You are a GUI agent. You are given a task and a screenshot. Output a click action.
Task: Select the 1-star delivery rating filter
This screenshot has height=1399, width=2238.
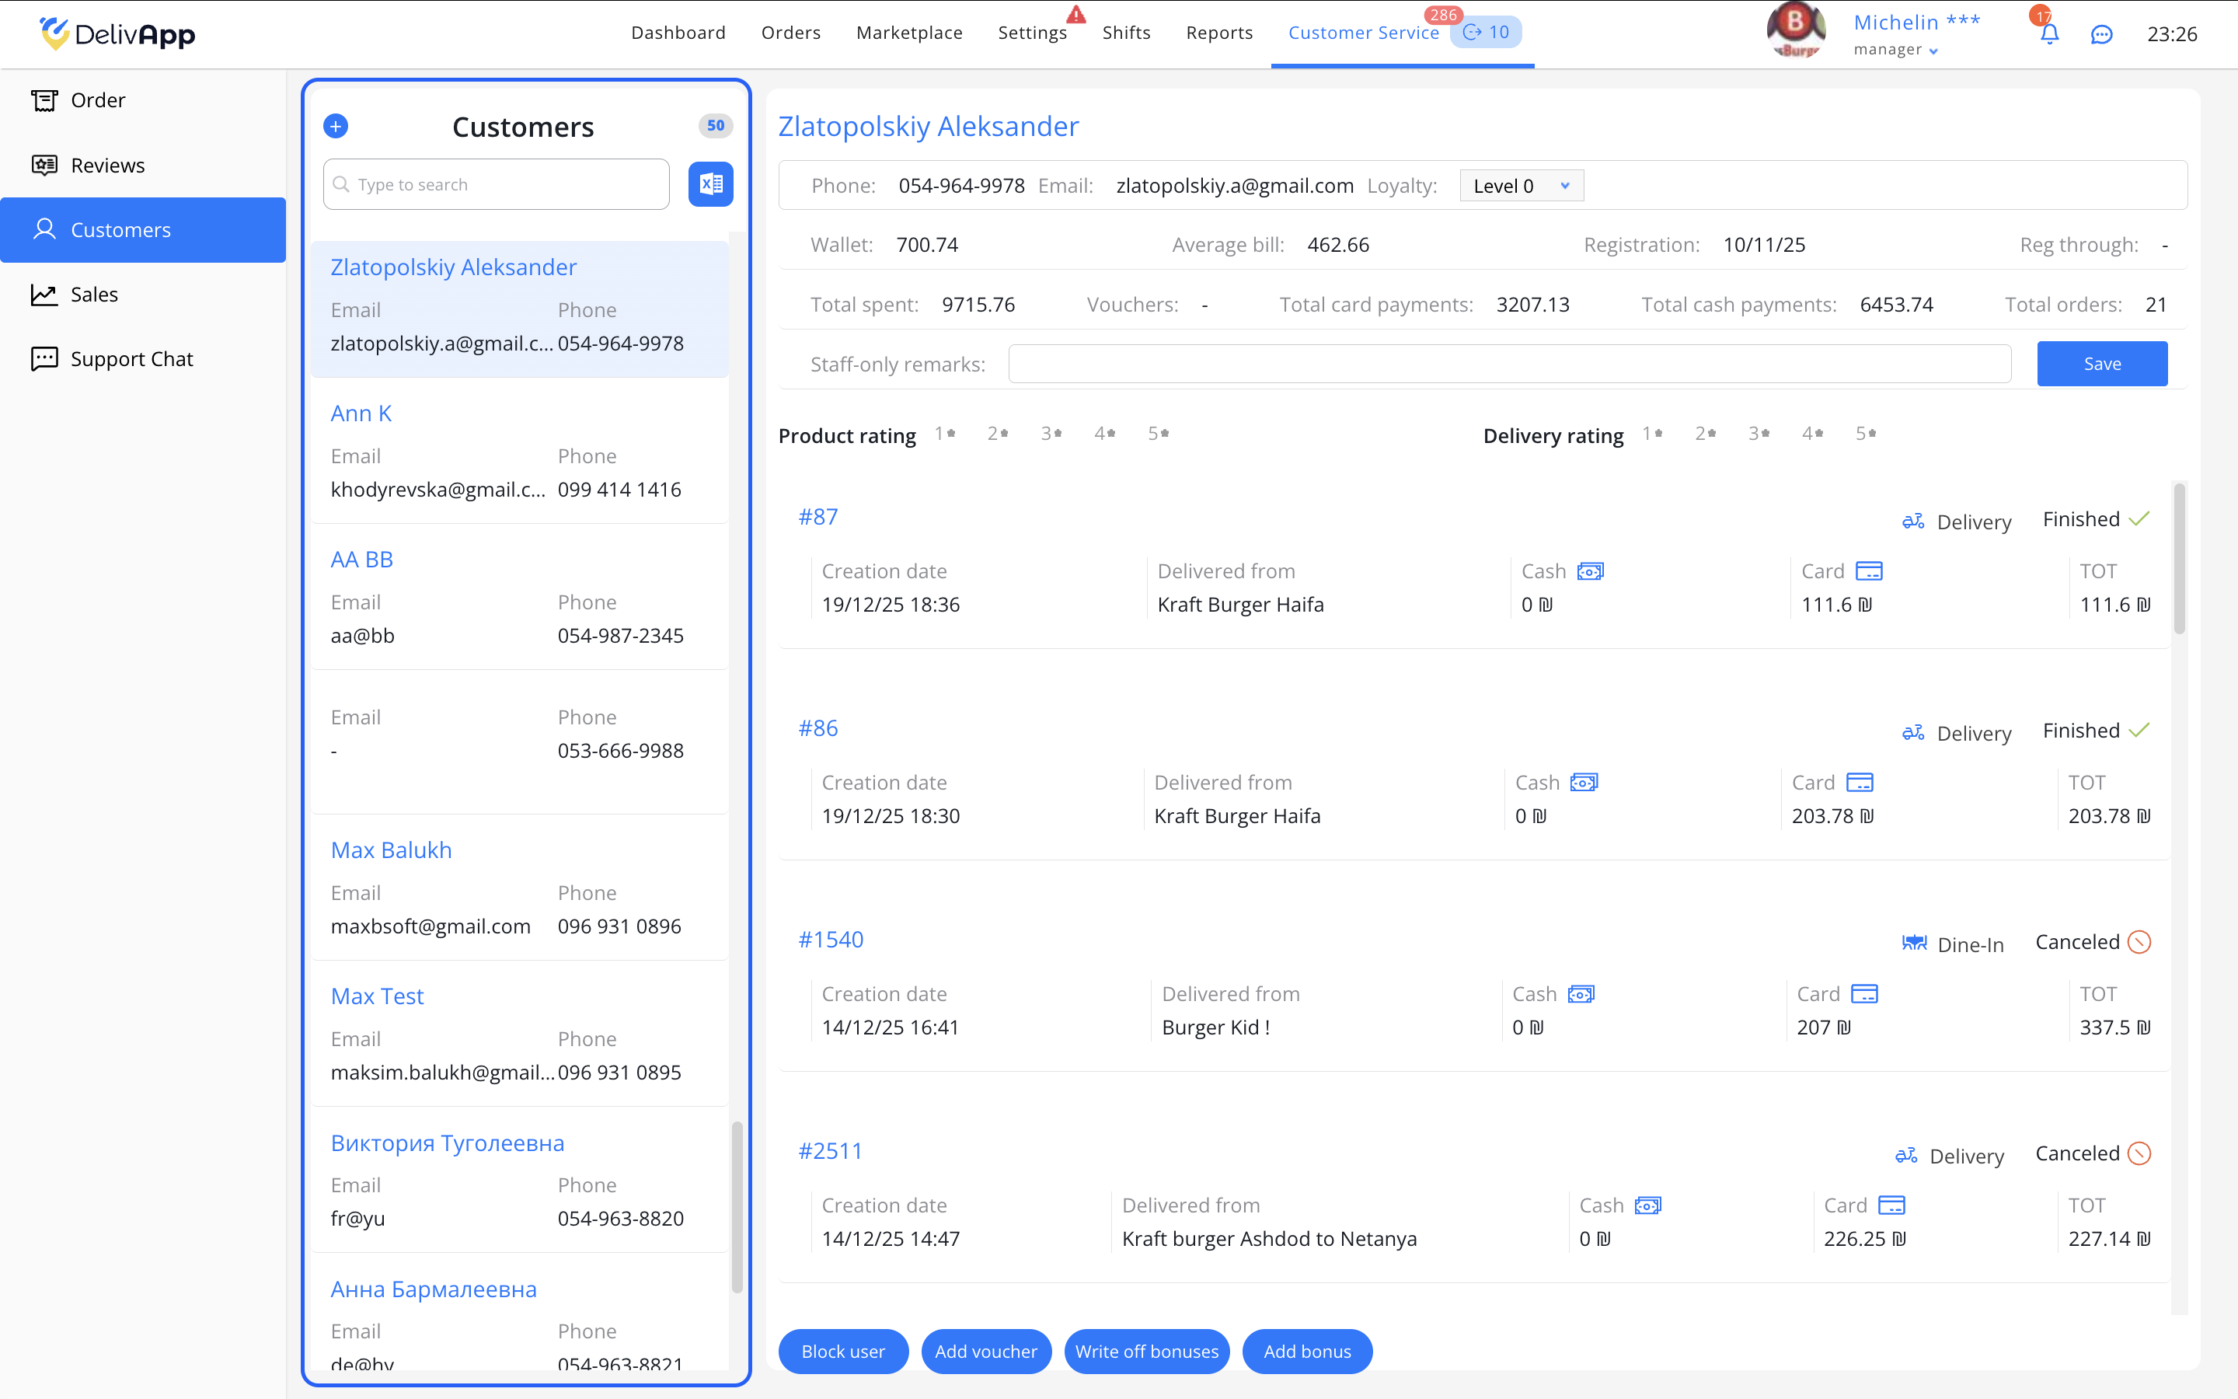tap(1651, 434)
